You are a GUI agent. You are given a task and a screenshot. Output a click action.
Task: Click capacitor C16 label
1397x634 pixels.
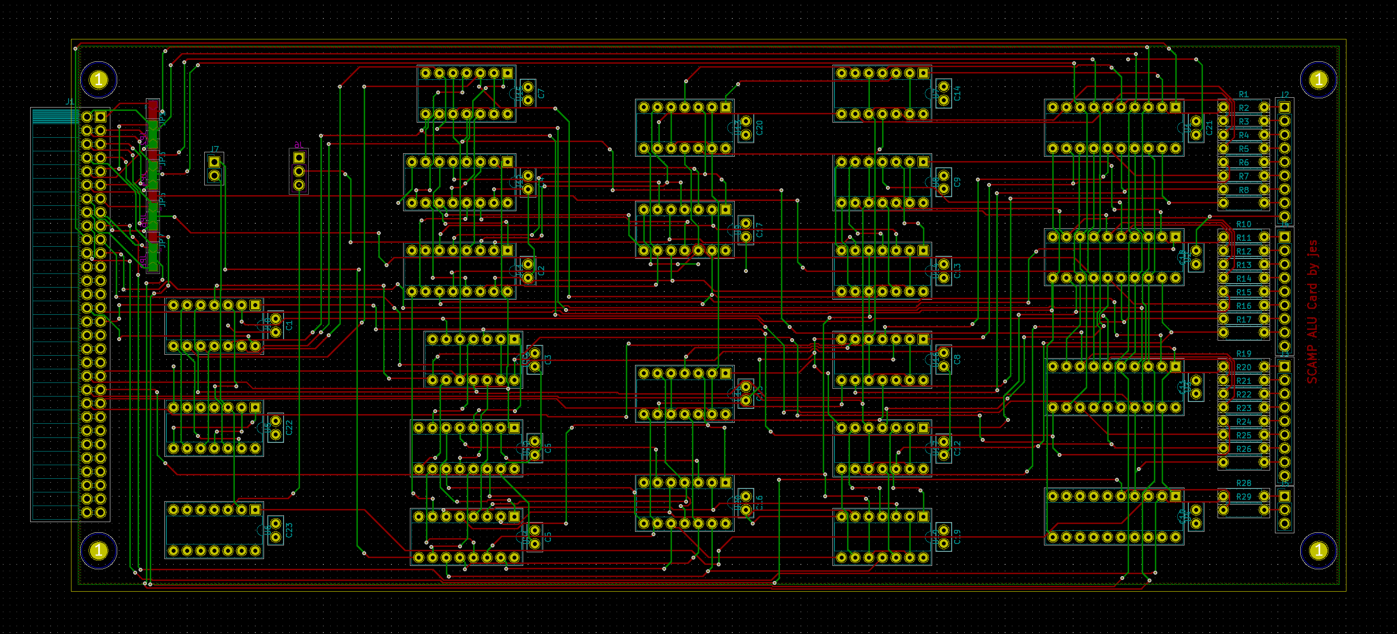point(759,503)
